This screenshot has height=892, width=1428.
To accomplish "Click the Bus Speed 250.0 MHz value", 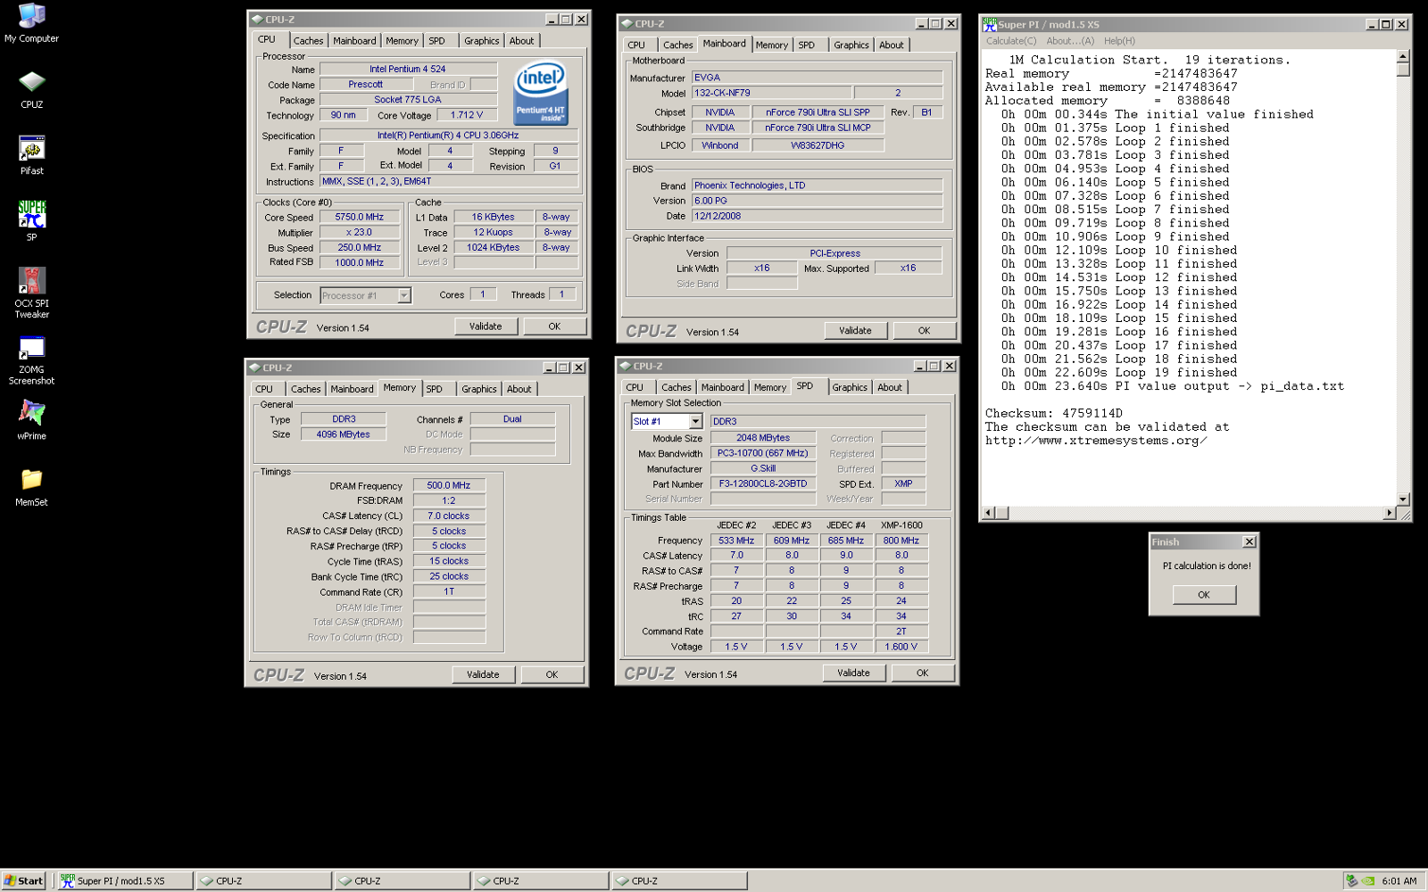I will (359, 248).
